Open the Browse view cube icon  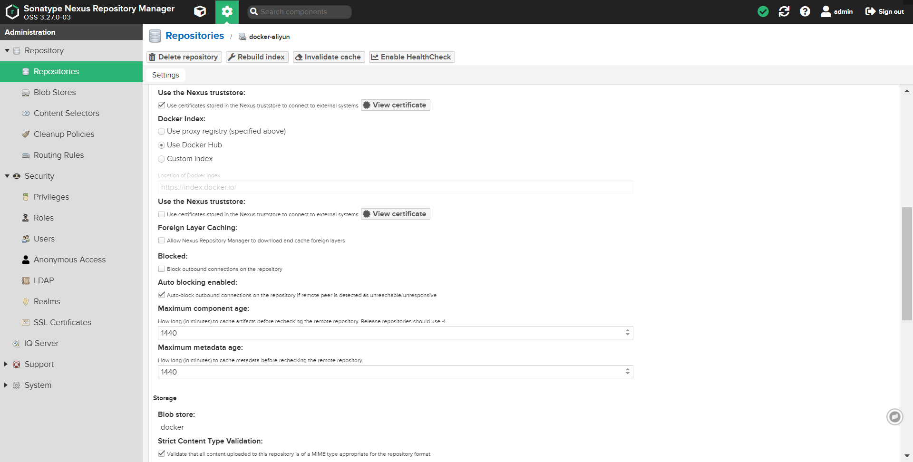point(200,11)
